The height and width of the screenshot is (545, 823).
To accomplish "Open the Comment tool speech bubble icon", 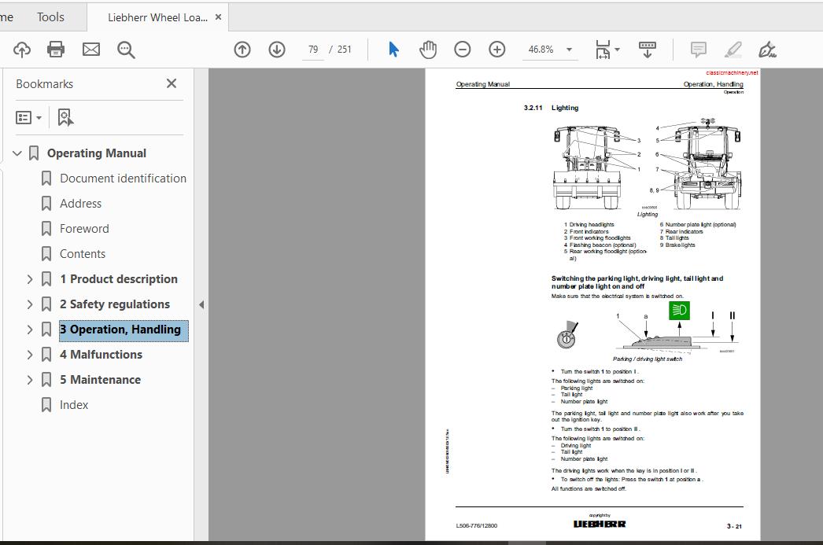I will point(697,49).
